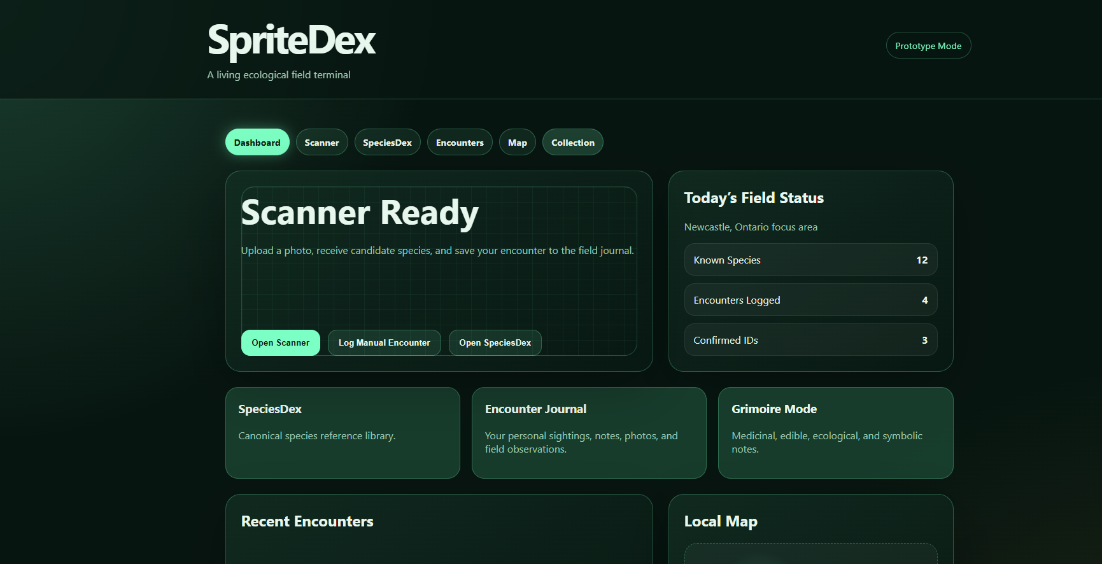Switch to the Collection tab
The height and width of the screenshot is (564, 1102).
(x=573, y=143)
